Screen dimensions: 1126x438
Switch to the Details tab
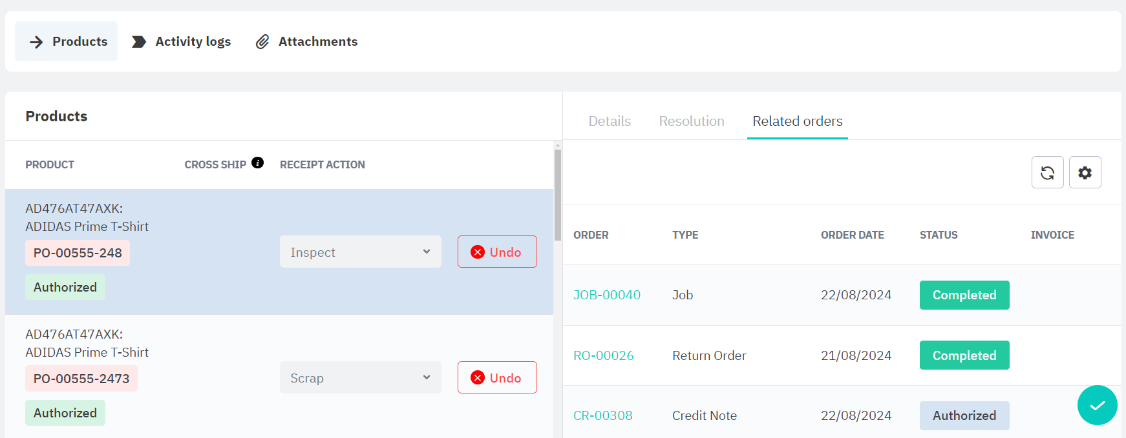tap(609, 121)
